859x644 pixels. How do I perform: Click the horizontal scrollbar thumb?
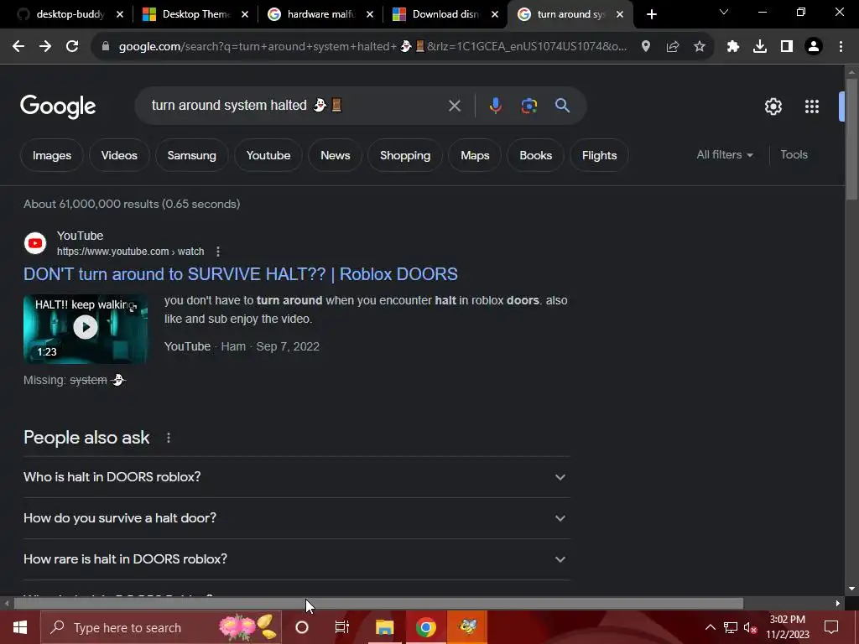coord(378,604)
